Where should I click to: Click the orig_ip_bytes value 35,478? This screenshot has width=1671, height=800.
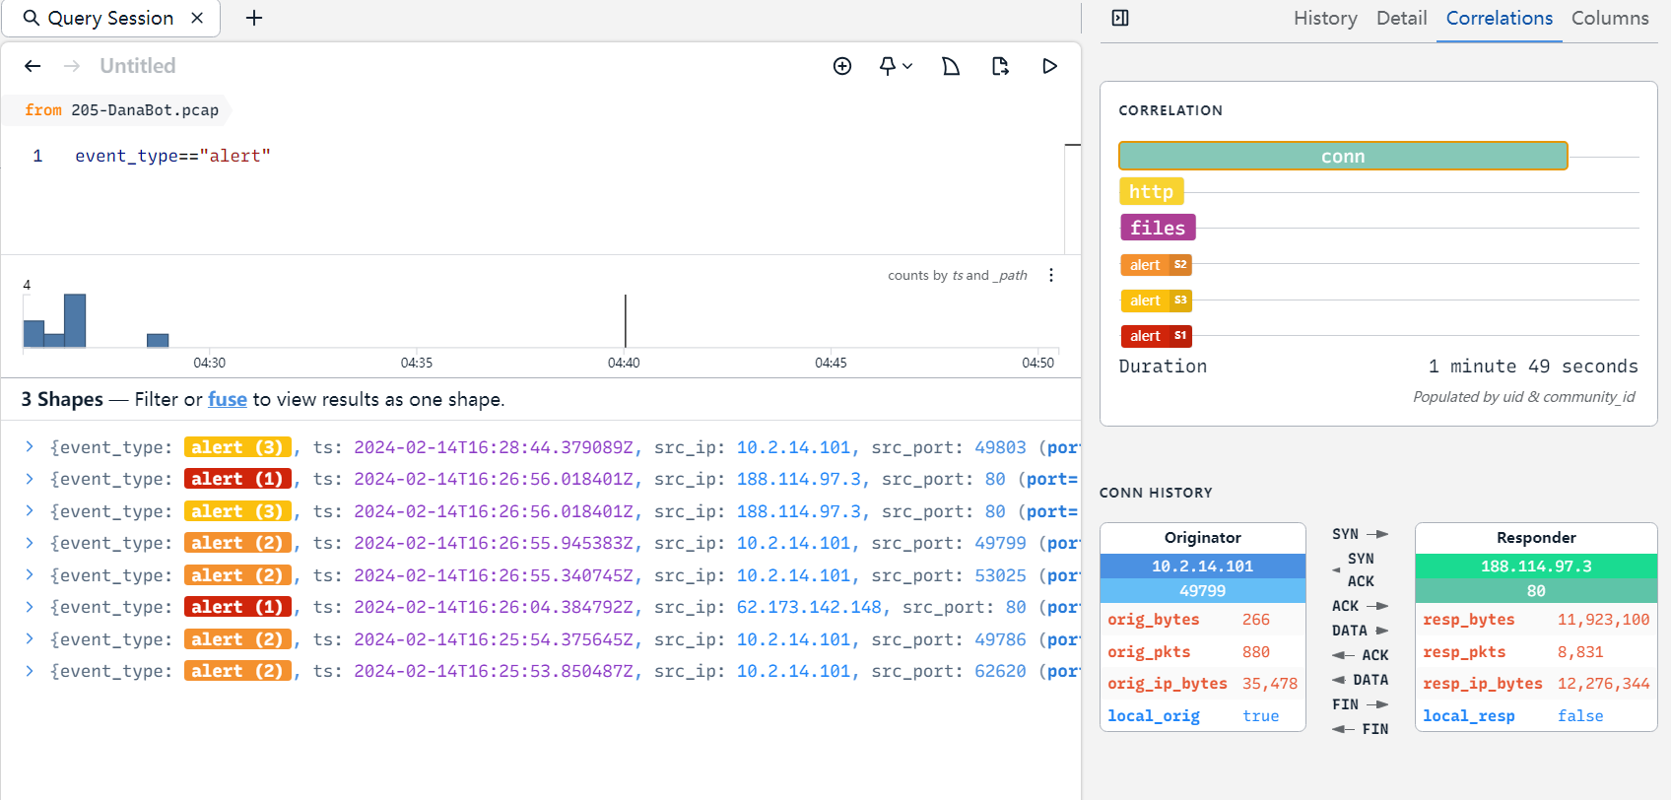(x=1270, y=684)
